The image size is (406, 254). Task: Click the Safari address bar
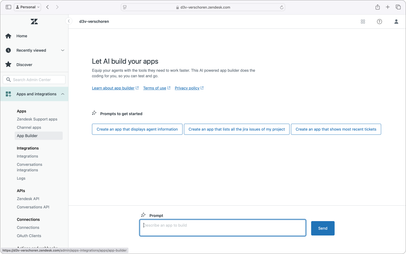coord(203,7)
